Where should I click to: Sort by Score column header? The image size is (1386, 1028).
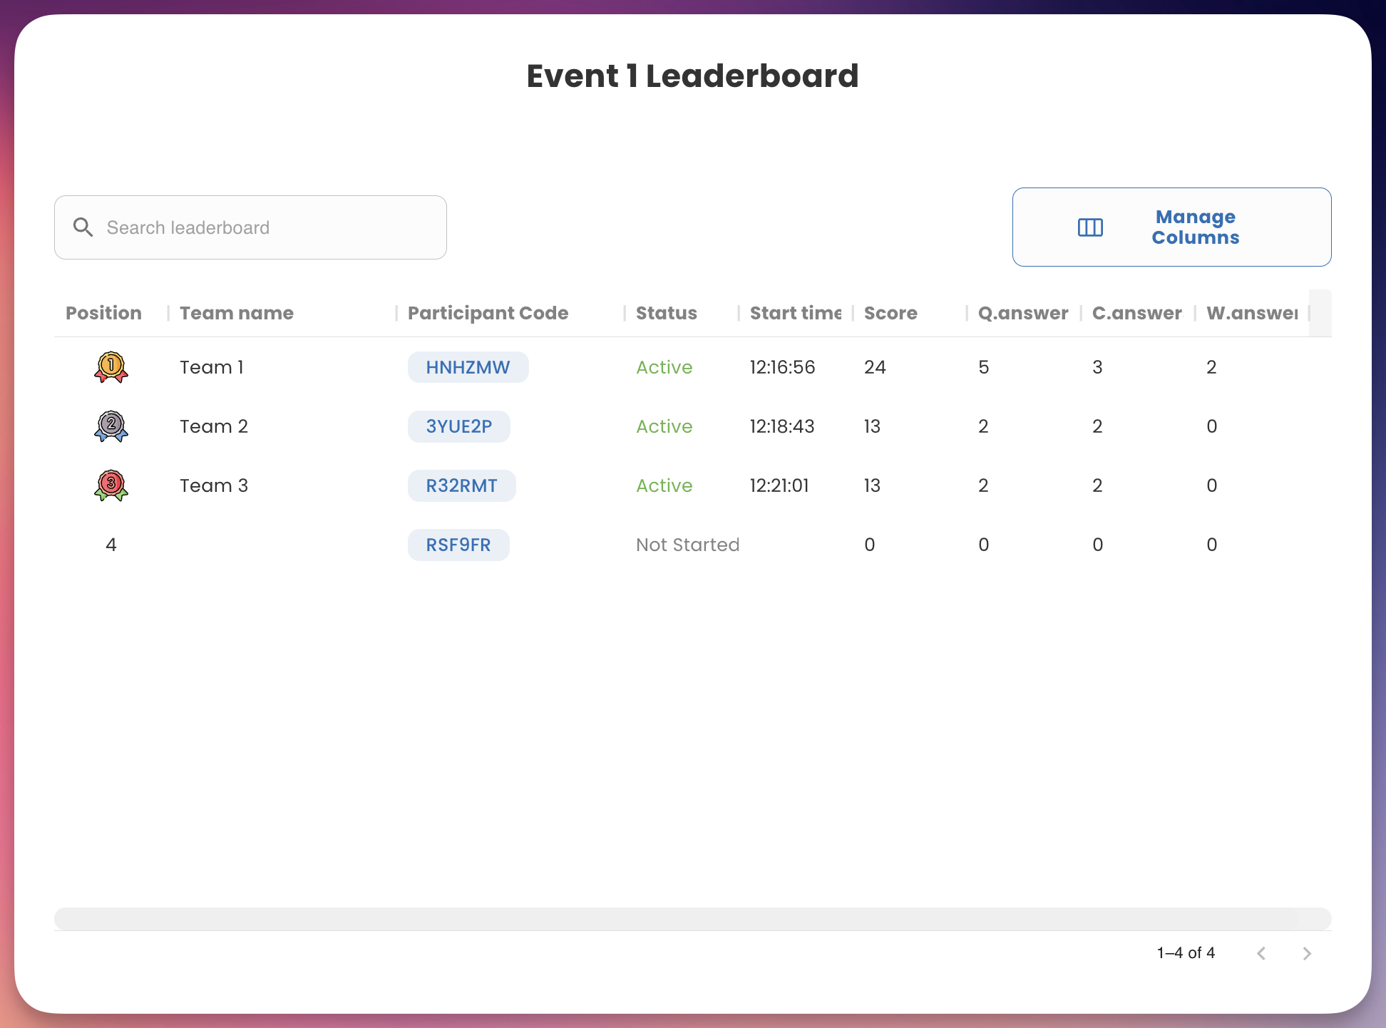(890, 313)
